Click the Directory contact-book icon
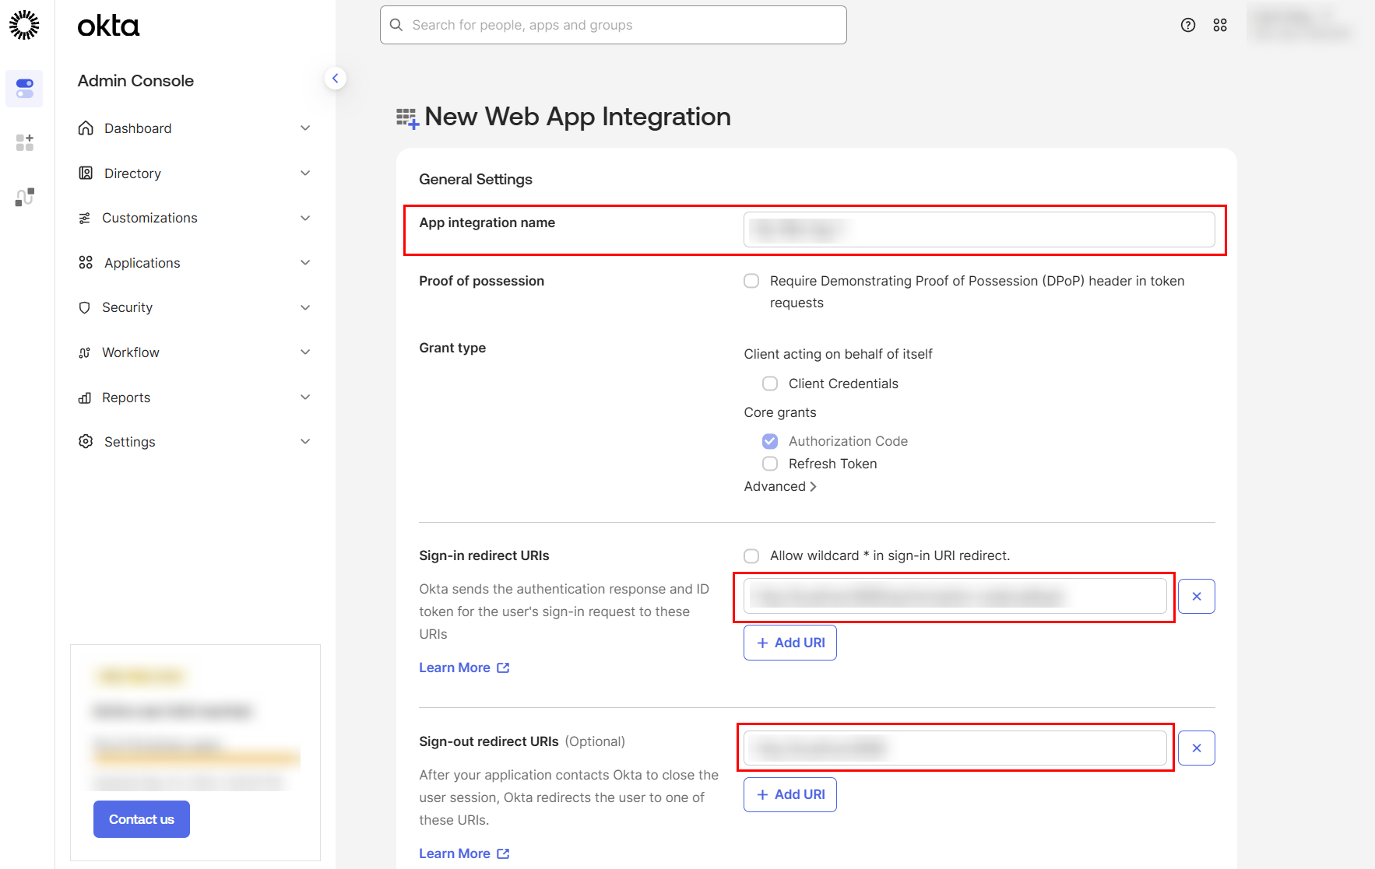The height and width of the screenshot is (869, 1375). (x=86, y=173)
